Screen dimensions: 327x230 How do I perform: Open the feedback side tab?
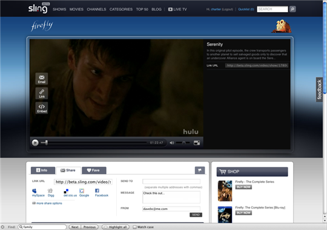pyautogui.click(x=320, y=90)
